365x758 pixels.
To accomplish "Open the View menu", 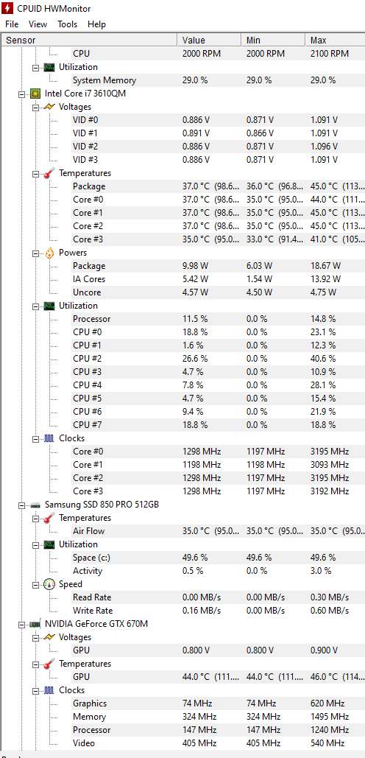I will 38,24.
